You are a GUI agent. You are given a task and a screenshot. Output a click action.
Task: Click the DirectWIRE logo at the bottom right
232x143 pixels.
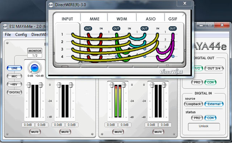point(171,71)
